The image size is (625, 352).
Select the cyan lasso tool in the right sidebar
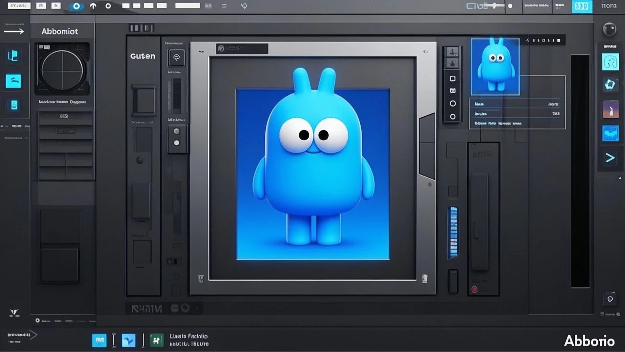pos(610,62)
